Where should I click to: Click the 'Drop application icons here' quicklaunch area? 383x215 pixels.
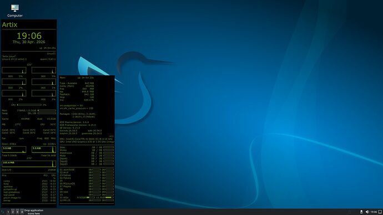(34, 212)
